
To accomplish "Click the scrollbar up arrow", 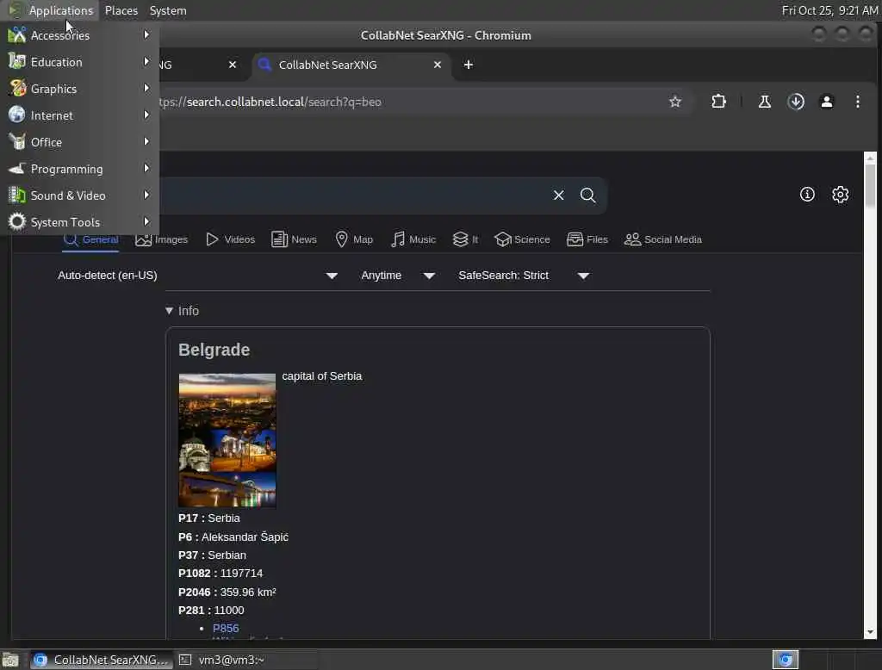I will point(870,158).
